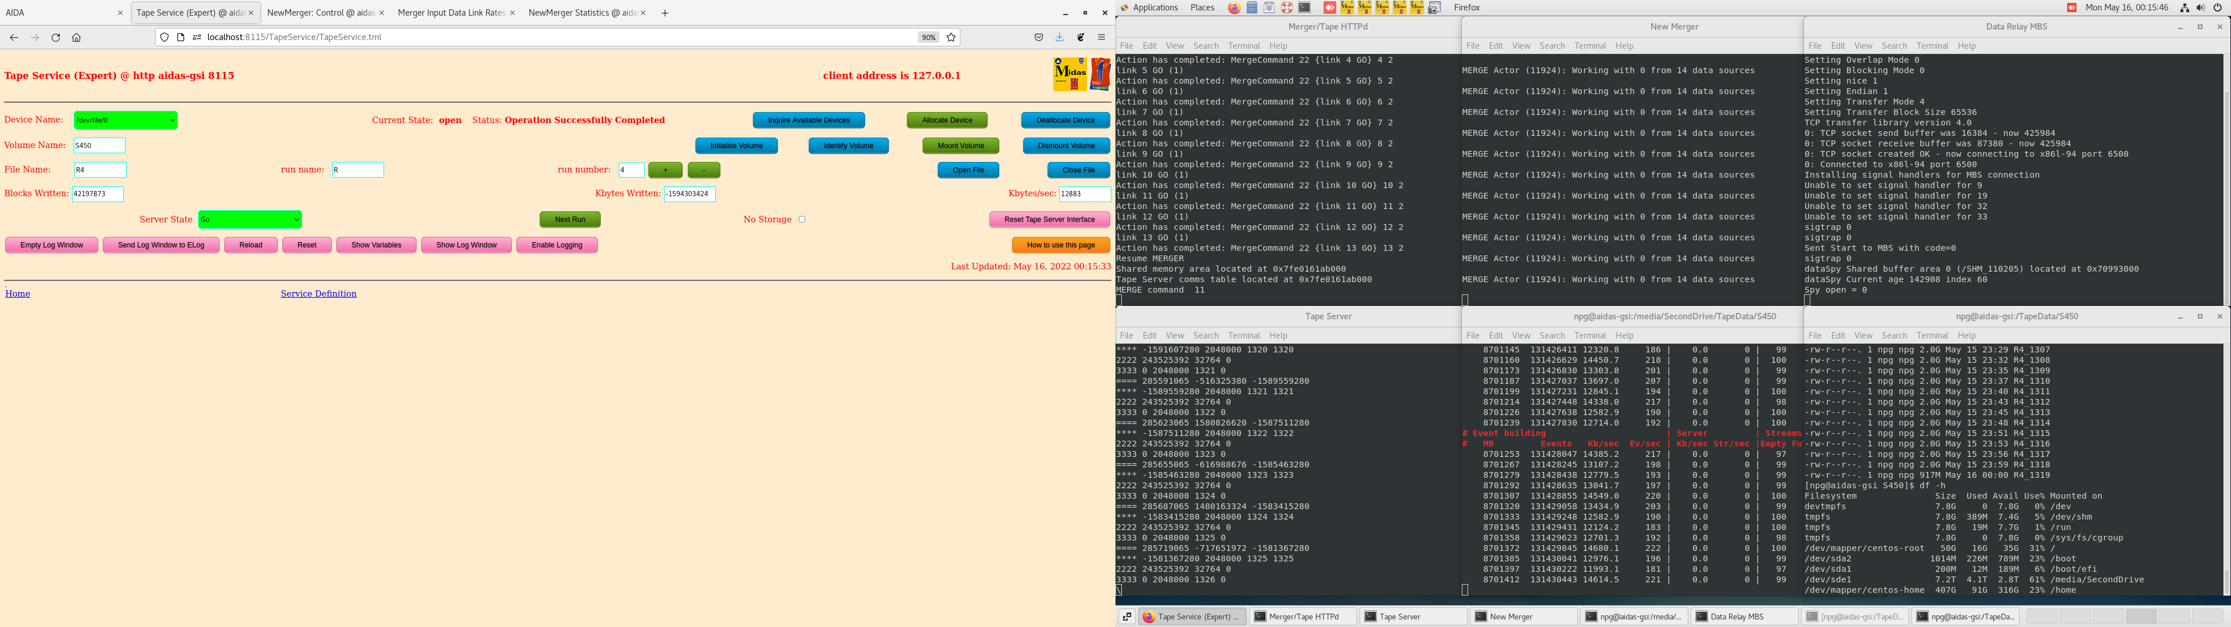Click the Next Run button
The height and width of the screenshot is (627, 2231).
570,220
